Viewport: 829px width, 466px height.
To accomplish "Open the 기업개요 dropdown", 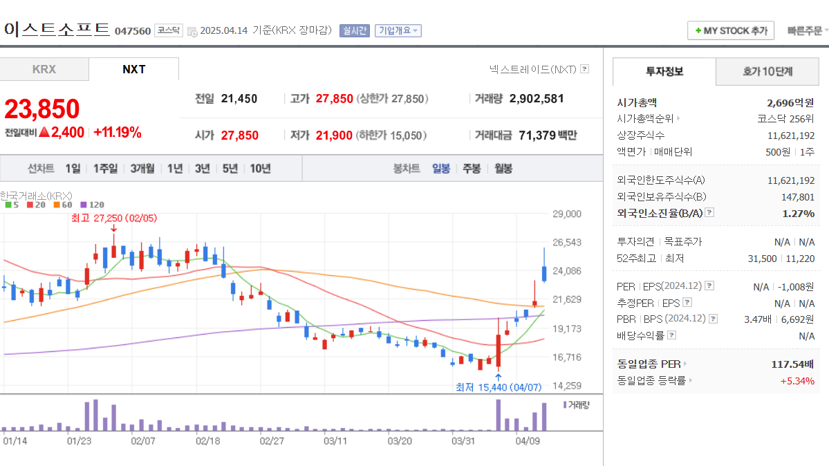I will click(x=398, y=30).
